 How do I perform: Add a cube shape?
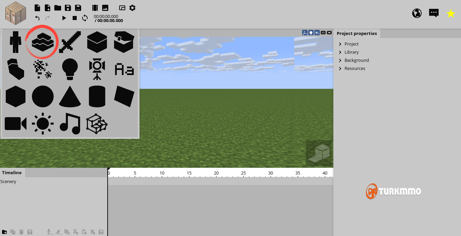pos(16,96)
